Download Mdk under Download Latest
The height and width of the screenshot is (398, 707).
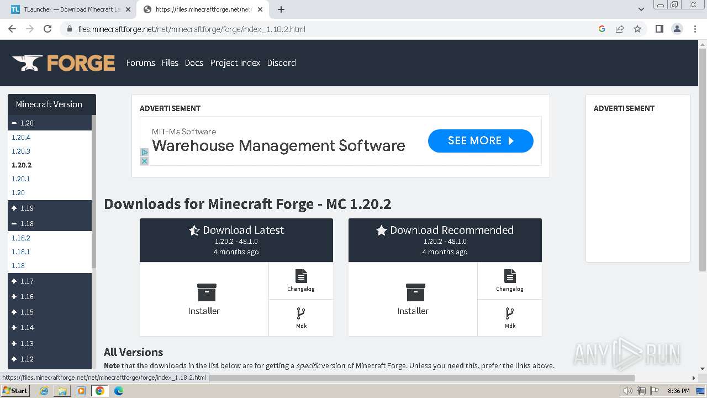(301, 318)
